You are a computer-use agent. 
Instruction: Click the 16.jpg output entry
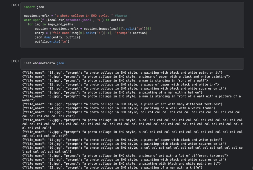coord(122,104)
